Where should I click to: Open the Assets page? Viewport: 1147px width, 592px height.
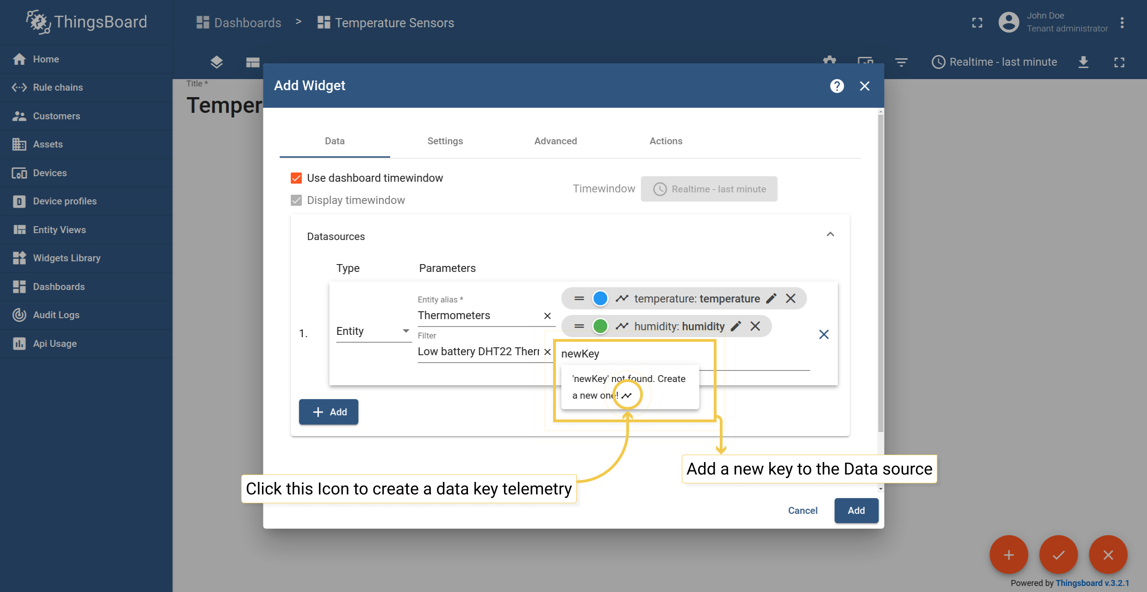click(86, 144)
